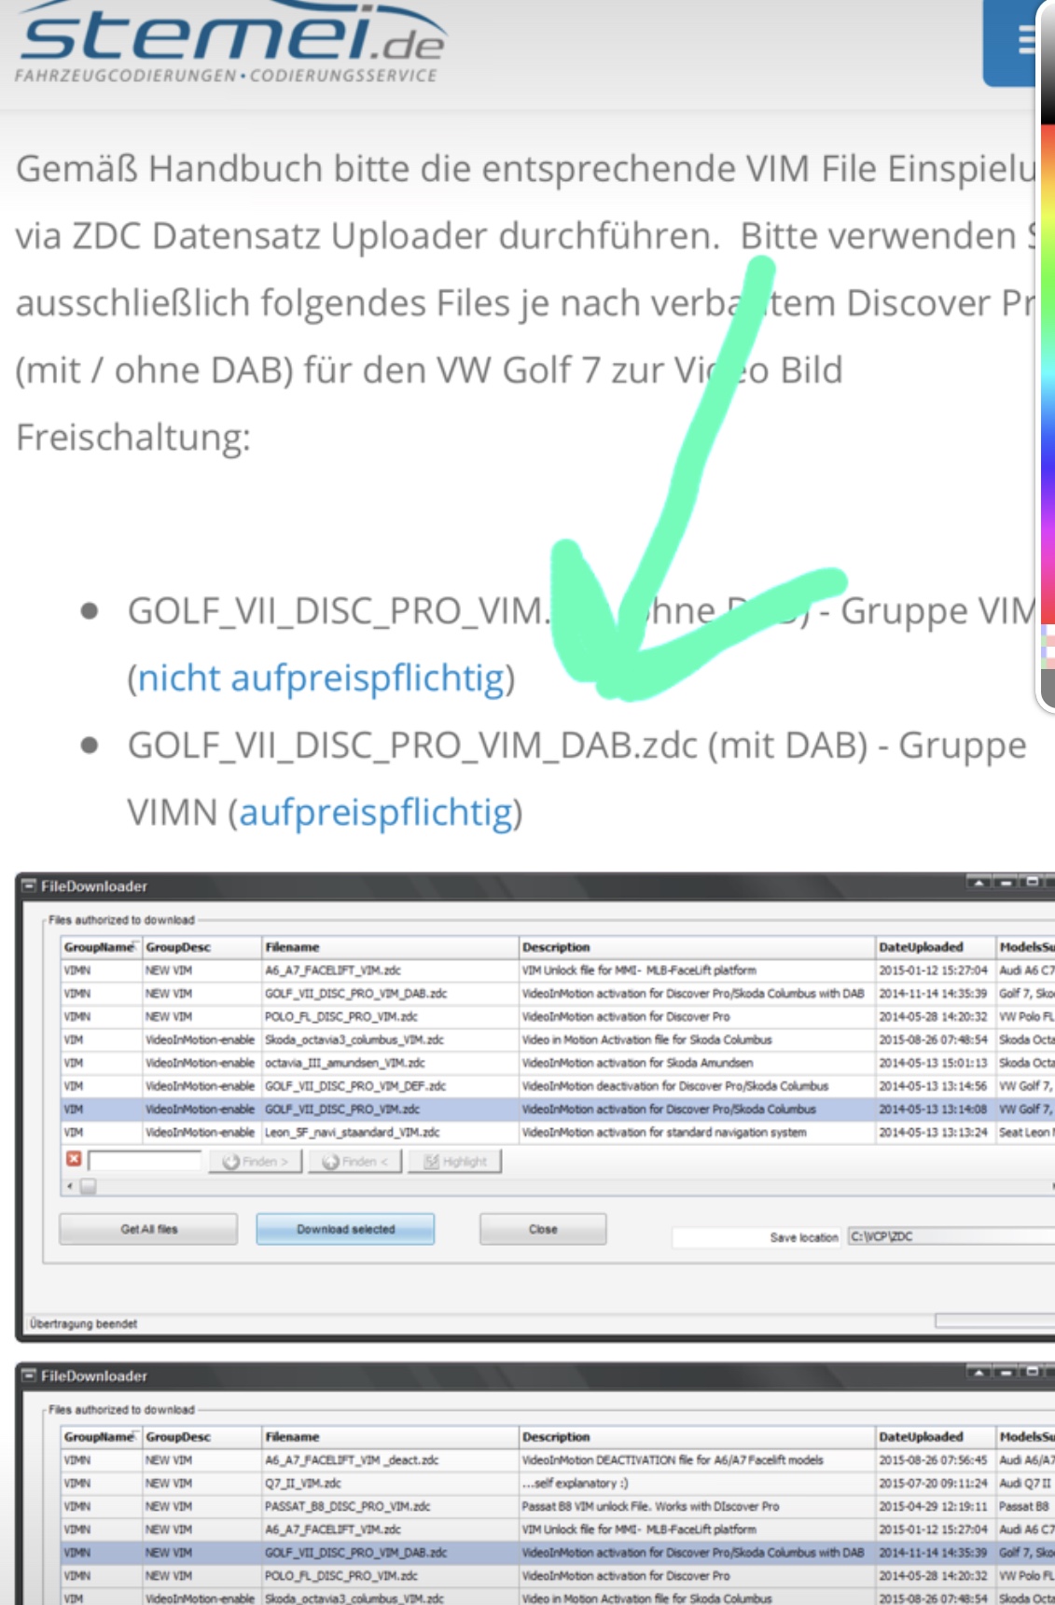Click first FileDownloader window title icon
This screenshot has width=1055, height=1605.
[29, 886]
